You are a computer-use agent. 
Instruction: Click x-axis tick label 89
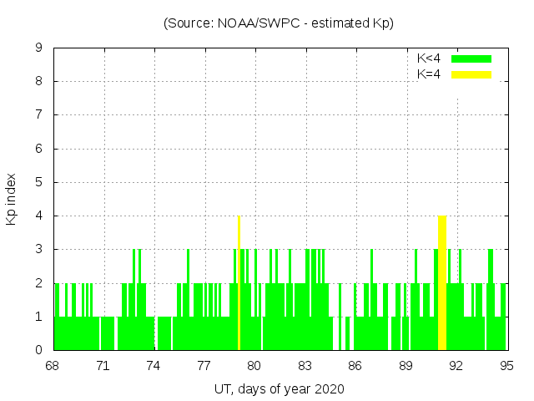[x=406, y=366]
